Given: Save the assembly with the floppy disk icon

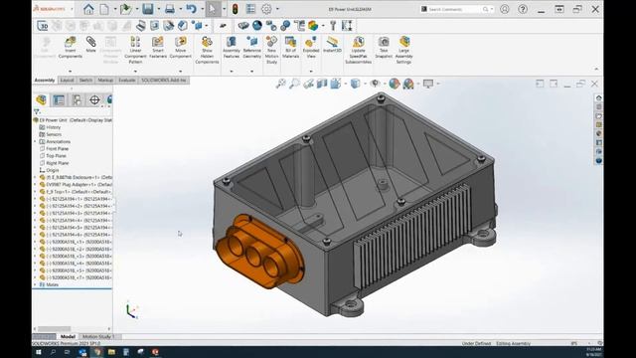Looking at the screenshot, I should pos(148,9).
